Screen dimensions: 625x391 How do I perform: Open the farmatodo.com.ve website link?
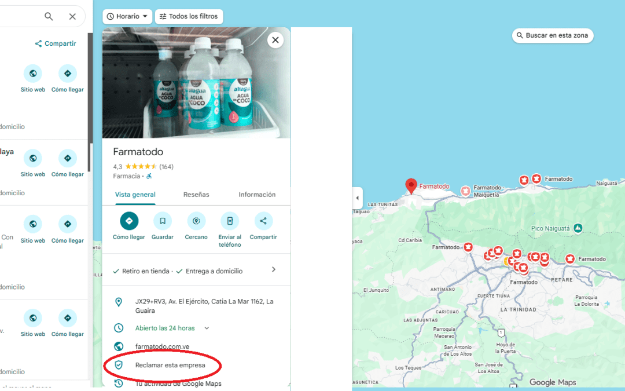[x=162, y=346]
